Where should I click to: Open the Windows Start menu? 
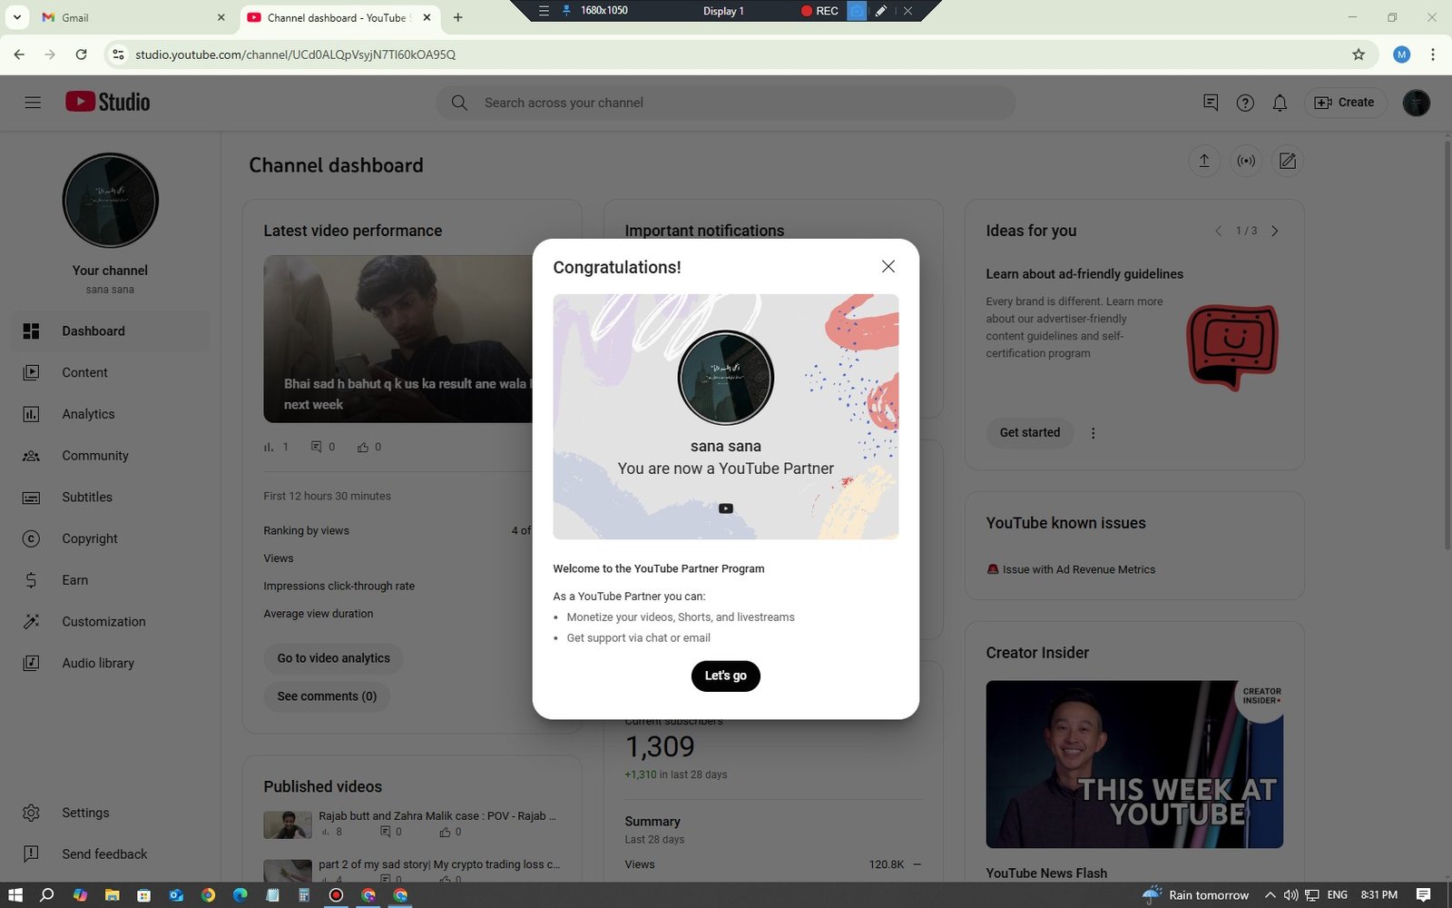[15, 895]
